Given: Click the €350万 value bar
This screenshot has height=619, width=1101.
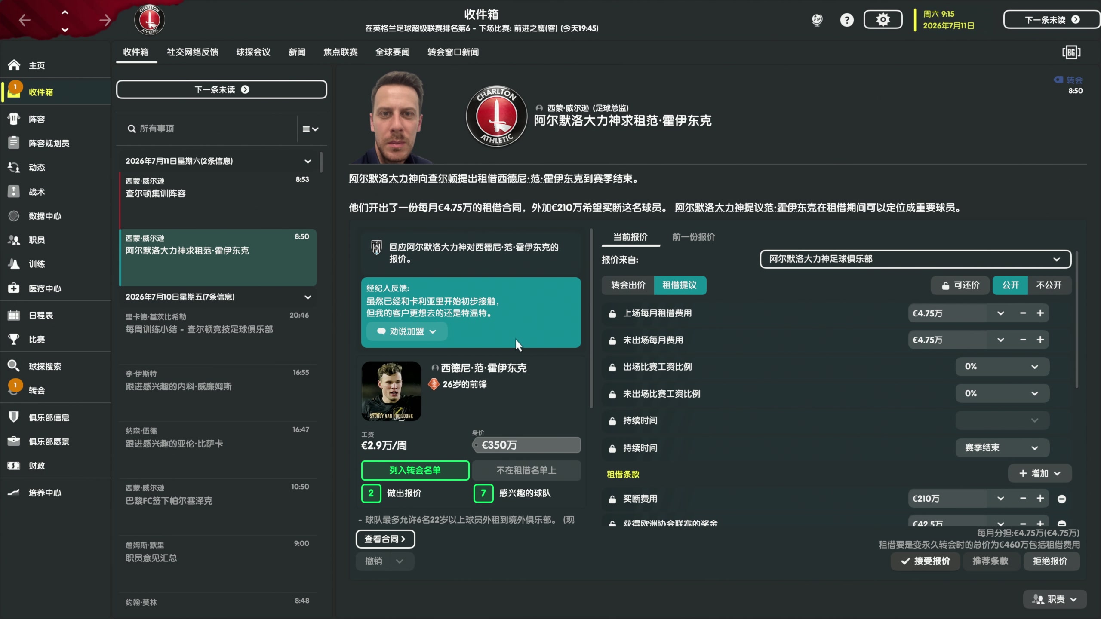Looking at the screenshot, I should pyautogui.click(x=526, y=445).
